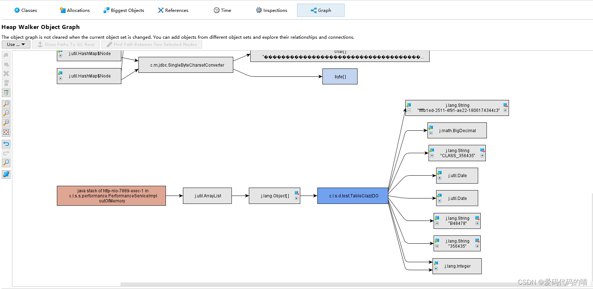Expand incoming references of lower HashMap$Node
This screenshot has width=593, height=289.
tap(60, 78)
